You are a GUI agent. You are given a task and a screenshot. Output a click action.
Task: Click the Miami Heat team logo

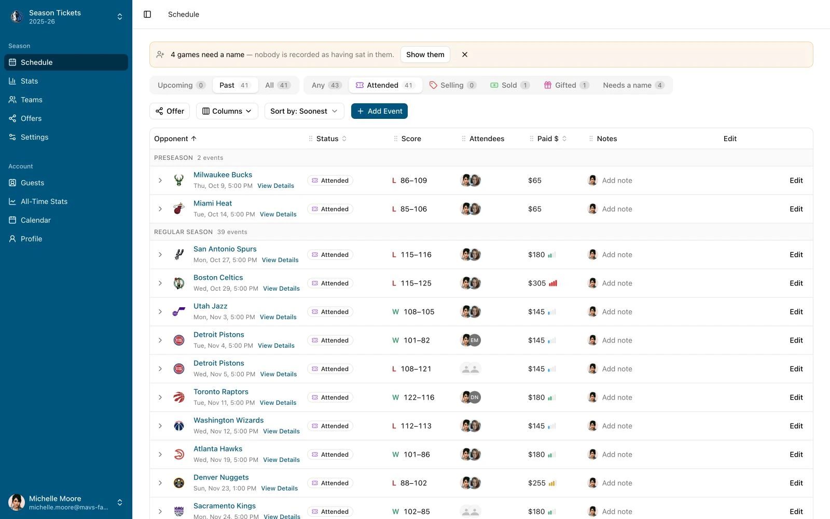pos(179,209)
